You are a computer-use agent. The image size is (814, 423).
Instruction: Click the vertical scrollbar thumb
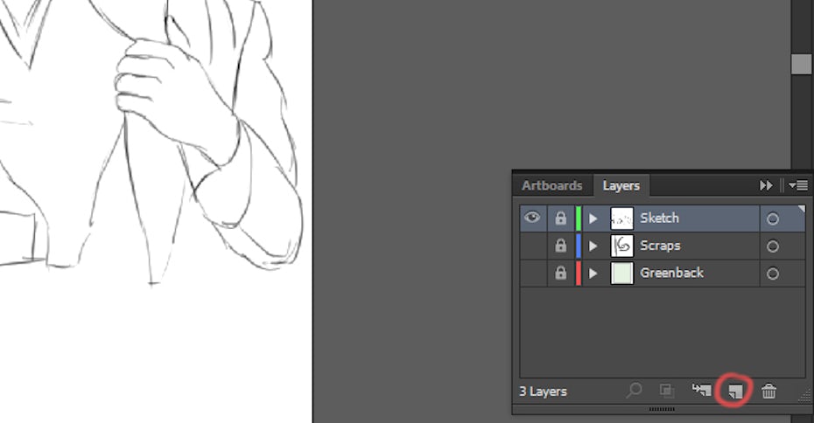(802, 64)
